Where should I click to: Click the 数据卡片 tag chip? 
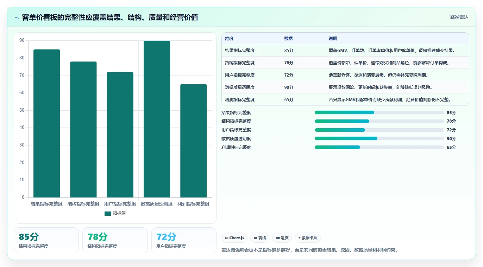(x=308, y=238)
